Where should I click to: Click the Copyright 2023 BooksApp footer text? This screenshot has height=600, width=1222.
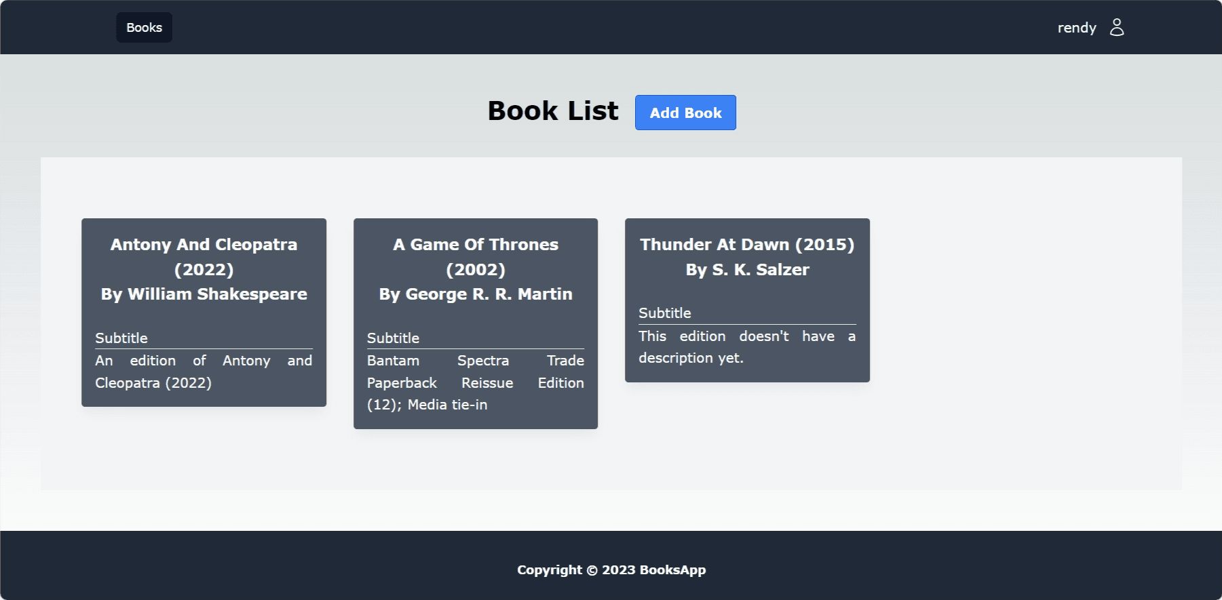(611, 570)
